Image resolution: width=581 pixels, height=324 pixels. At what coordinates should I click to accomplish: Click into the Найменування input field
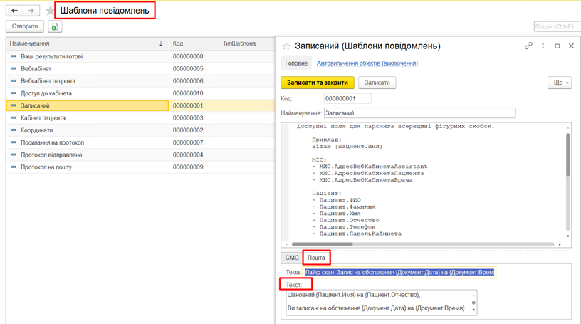[419, 113]
